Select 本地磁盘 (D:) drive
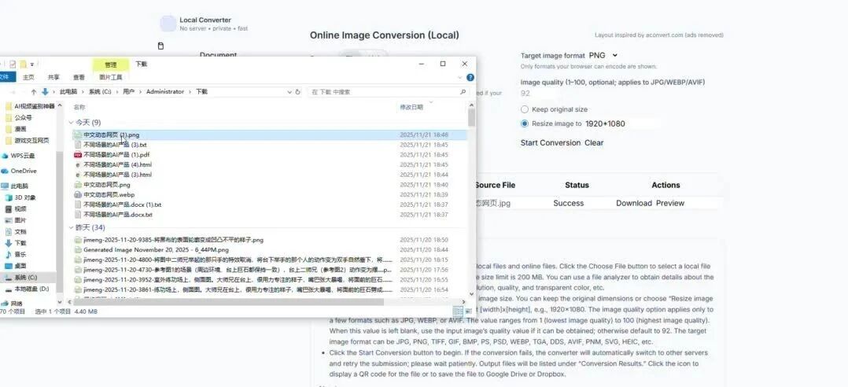The image size is (848, 387). (27, 289)
